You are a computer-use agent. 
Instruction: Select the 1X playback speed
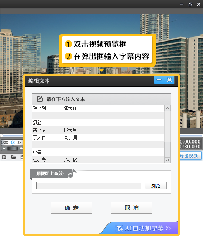coord(13,142)
